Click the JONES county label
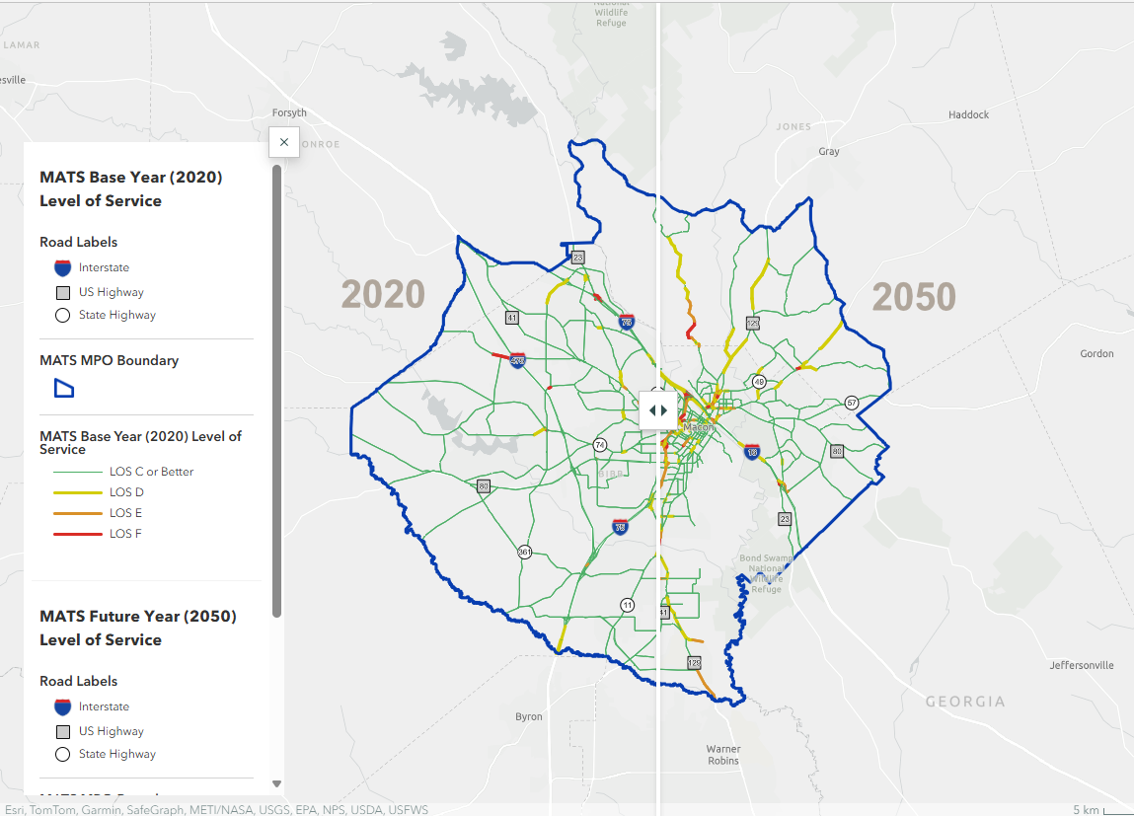The image size is (1134, 816). pyautogui.click(x=794, y=126)
